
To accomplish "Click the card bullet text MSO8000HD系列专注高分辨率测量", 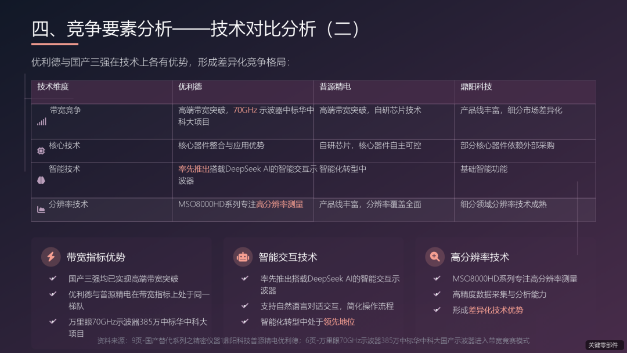I will pyautogui.click(x=514, y=279).
